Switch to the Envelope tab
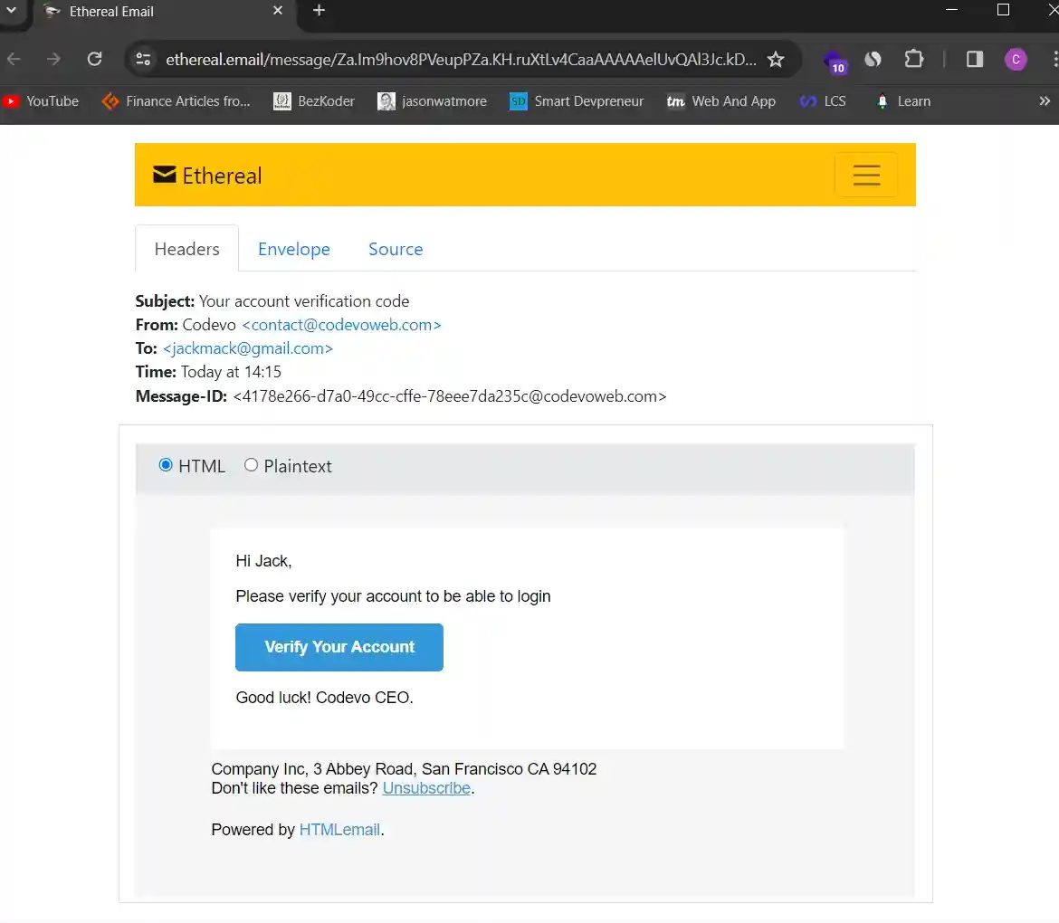Viewport: 1059px width, 923px height. coord(293,249)
